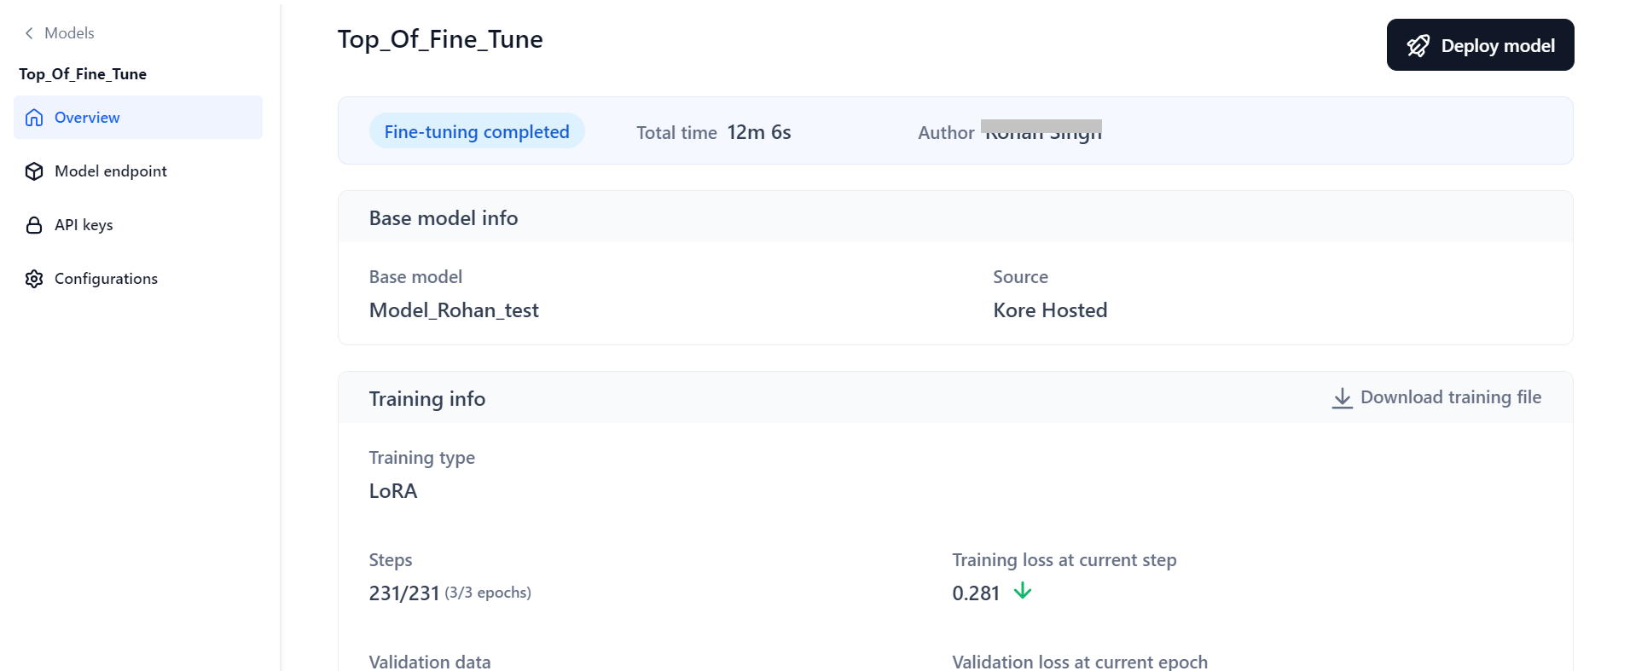1630x671 pixels.
Task: Click the gear icon for Configurations
Action: tap(34, 279)
